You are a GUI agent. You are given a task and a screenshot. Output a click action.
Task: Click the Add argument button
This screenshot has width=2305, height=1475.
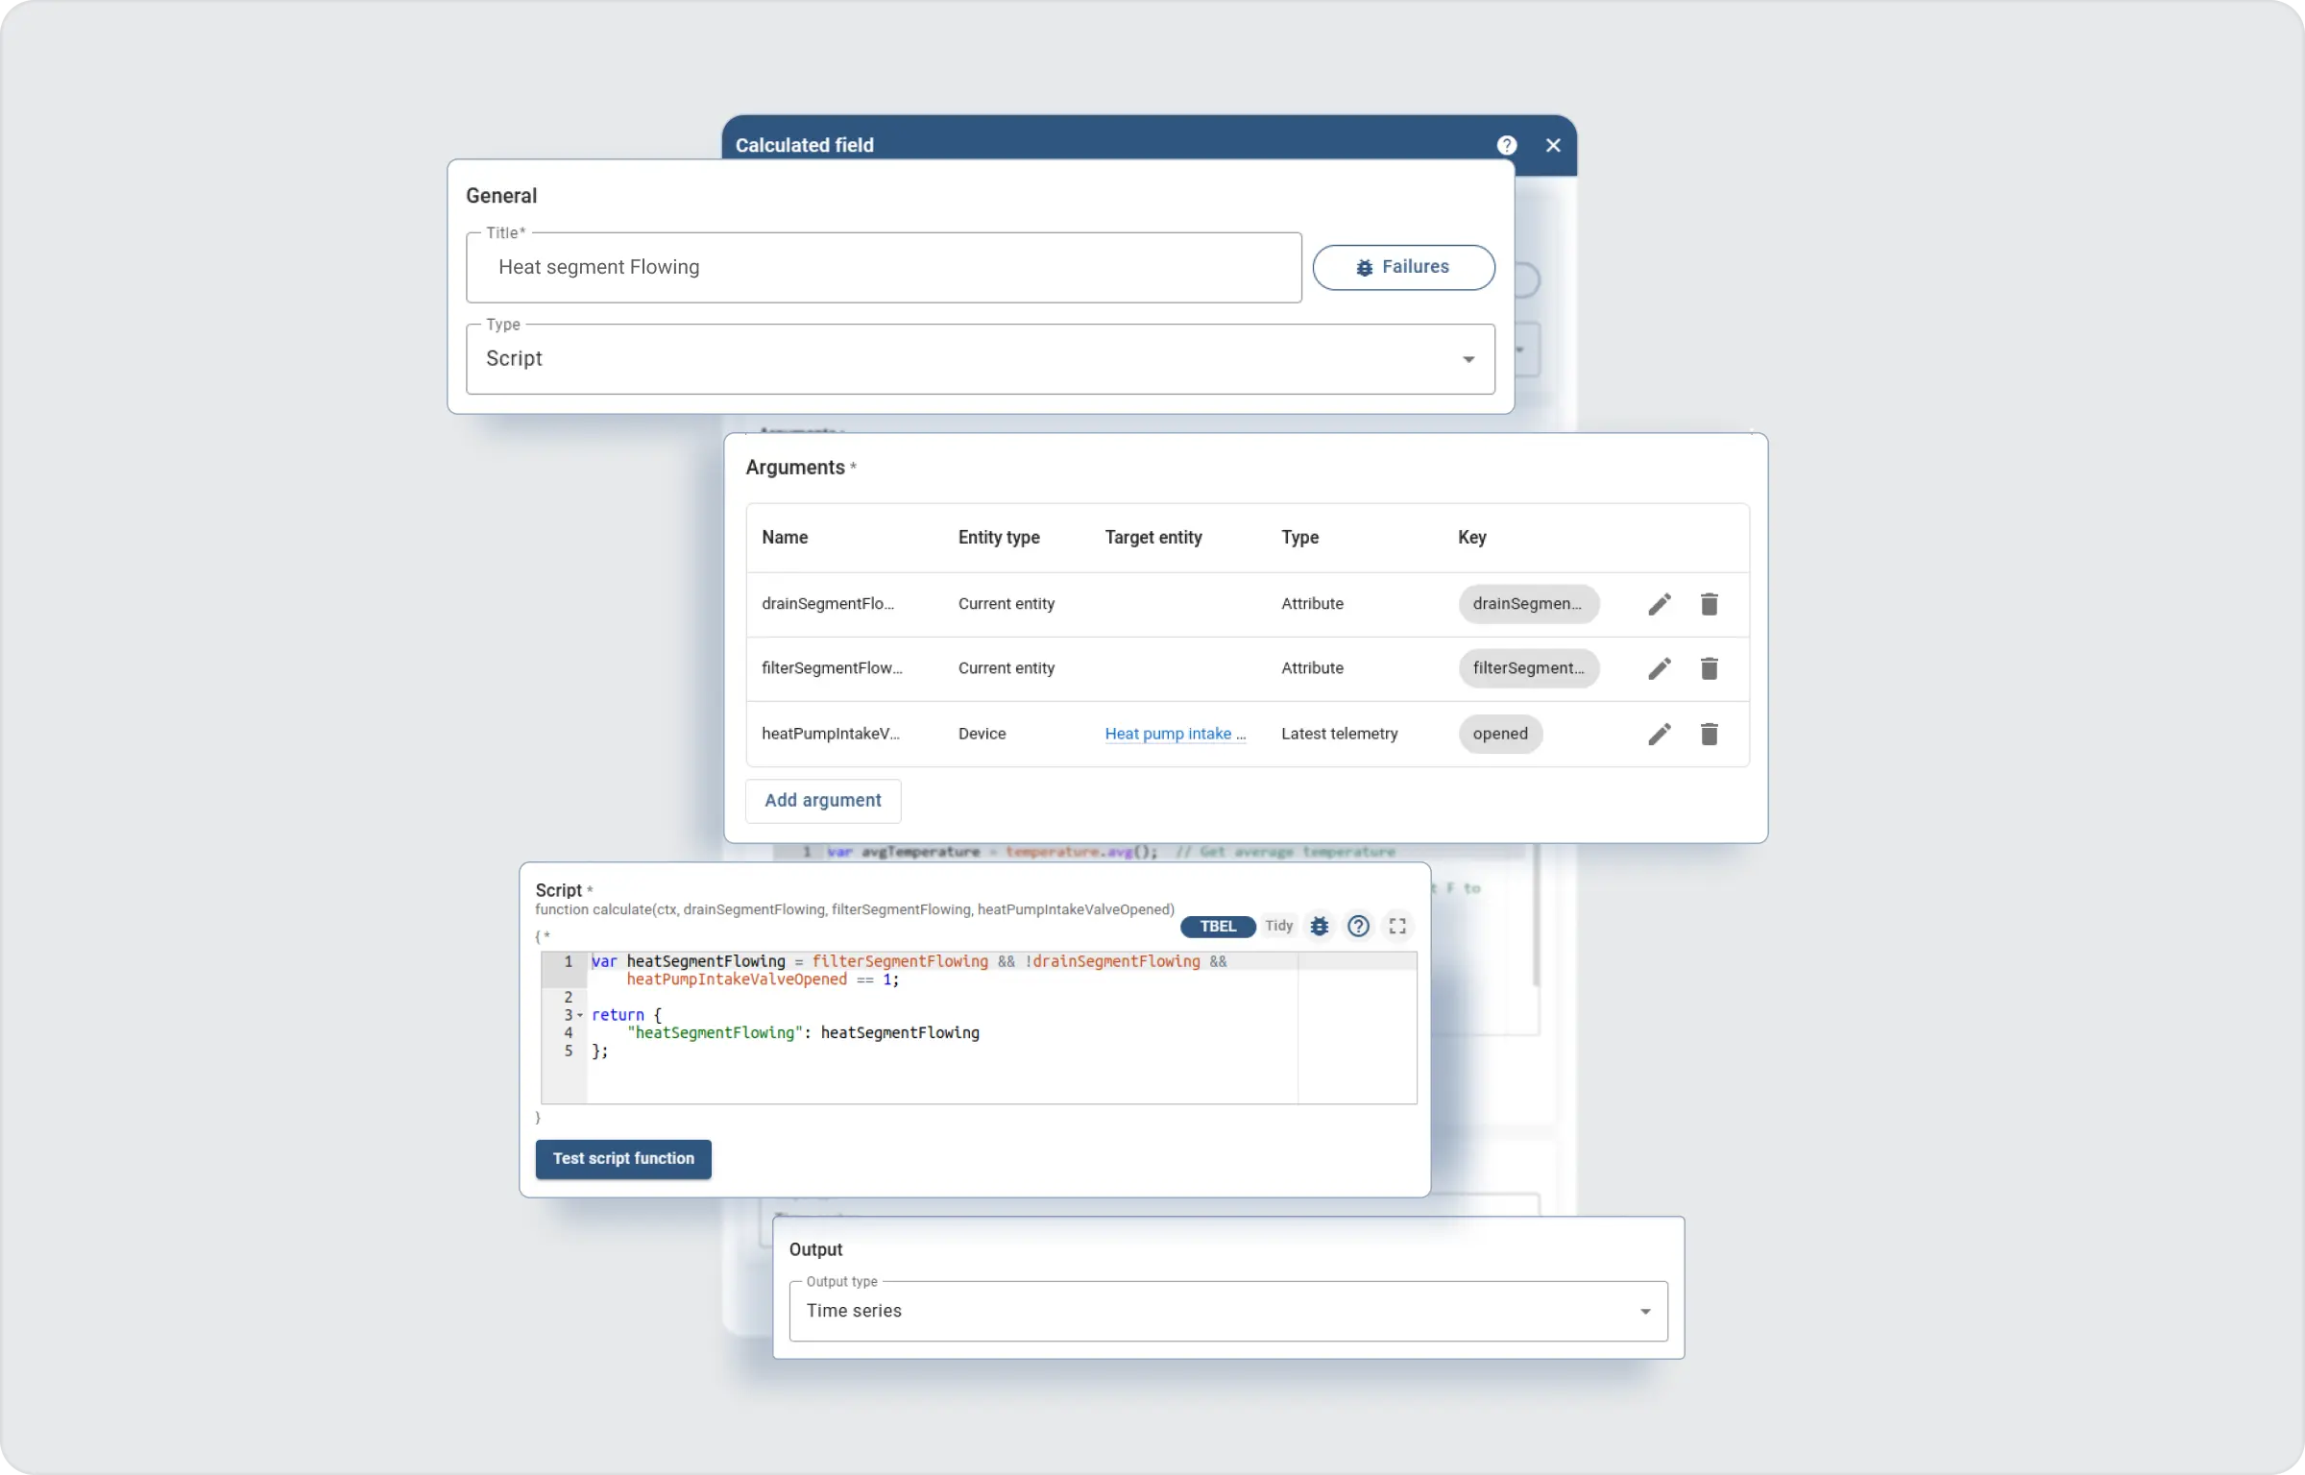(x=822, y=800)
